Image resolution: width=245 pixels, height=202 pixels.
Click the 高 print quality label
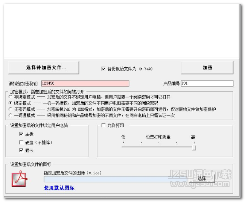(193, 137)
